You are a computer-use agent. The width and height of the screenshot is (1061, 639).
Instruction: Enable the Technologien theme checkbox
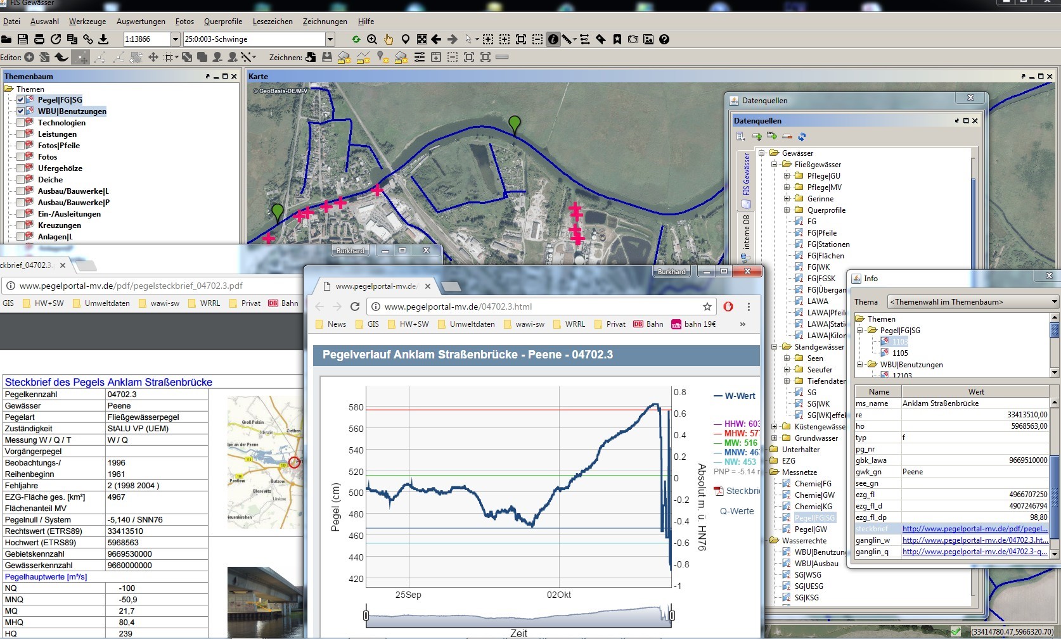tap(21, 123)
